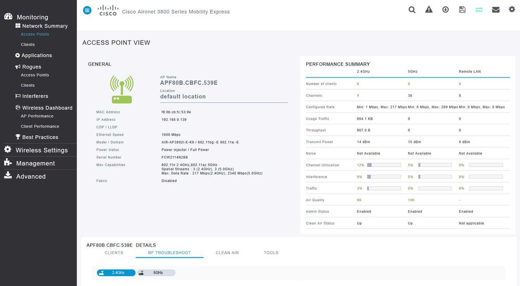Switch to the RF TROUBLESHOOT tab

click(x=169, y=253)
